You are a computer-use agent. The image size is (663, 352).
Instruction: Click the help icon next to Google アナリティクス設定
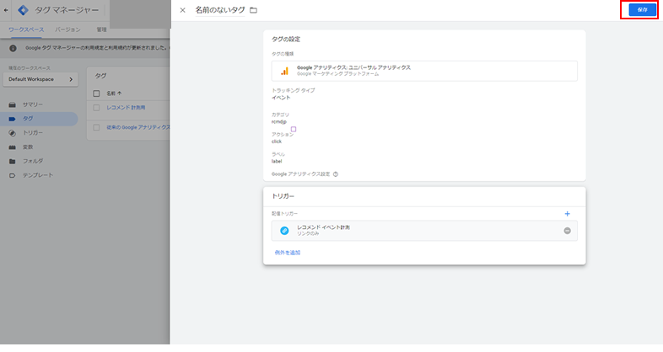tap(336, 173)
